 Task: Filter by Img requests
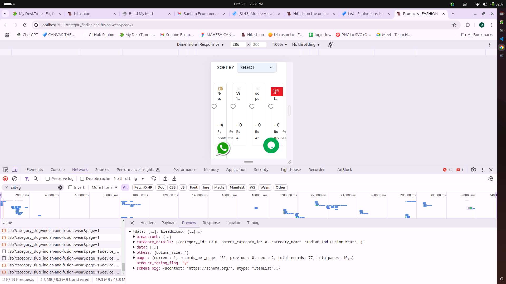tap(206, 187)
